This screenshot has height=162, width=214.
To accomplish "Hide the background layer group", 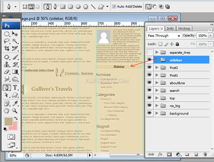I will coord(149,113).
